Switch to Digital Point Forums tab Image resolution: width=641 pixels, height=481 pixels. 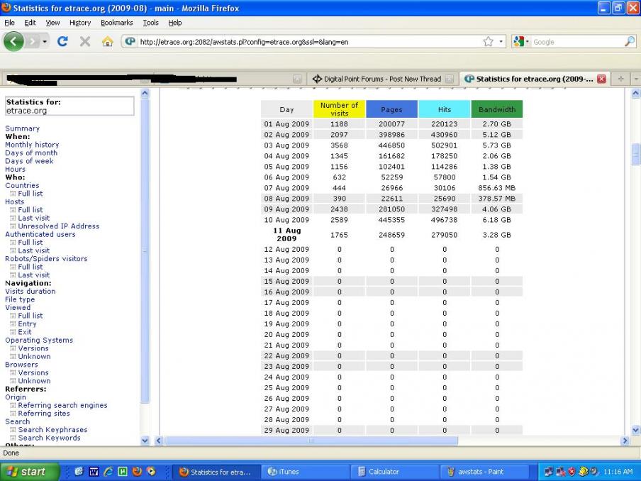[x=381, y=79]
